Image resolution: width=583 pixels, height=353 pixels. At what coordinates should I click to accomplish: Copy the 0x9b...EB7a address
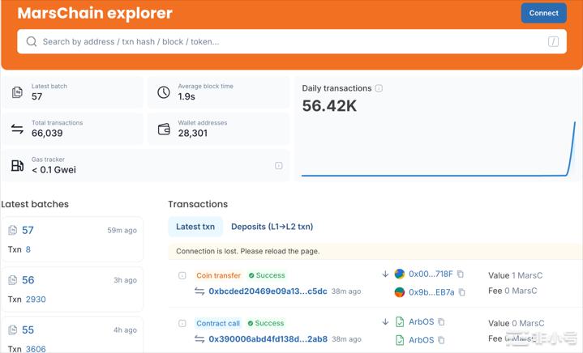coord(461,292)
